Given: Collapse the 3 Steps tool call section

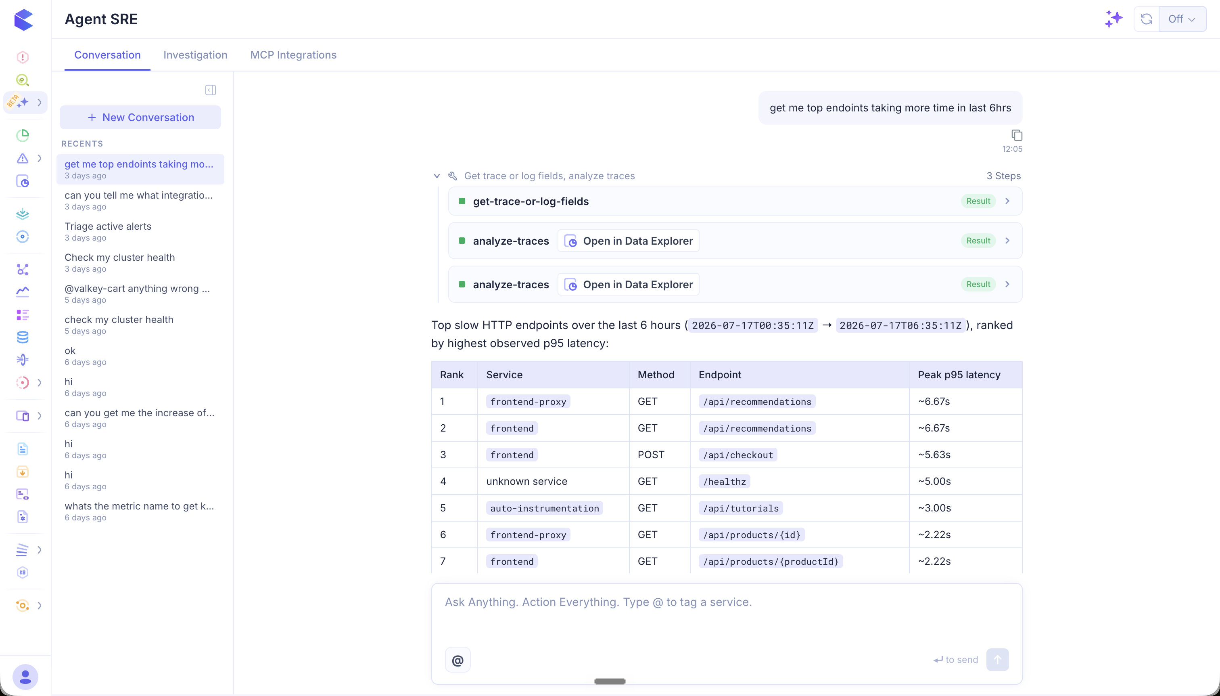Looking at the screenshot, I should coord(437,176).
